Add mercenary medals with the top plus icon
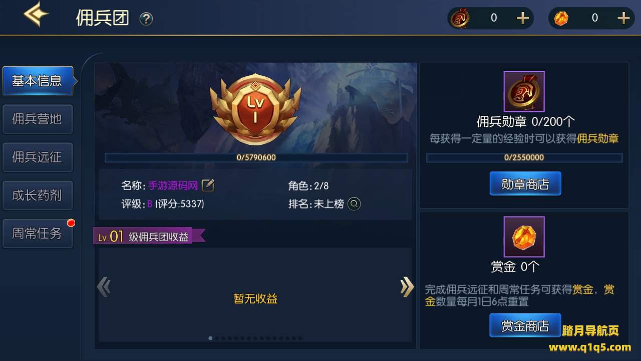Screen dimensions: 641x361 [x=522, y=18]
